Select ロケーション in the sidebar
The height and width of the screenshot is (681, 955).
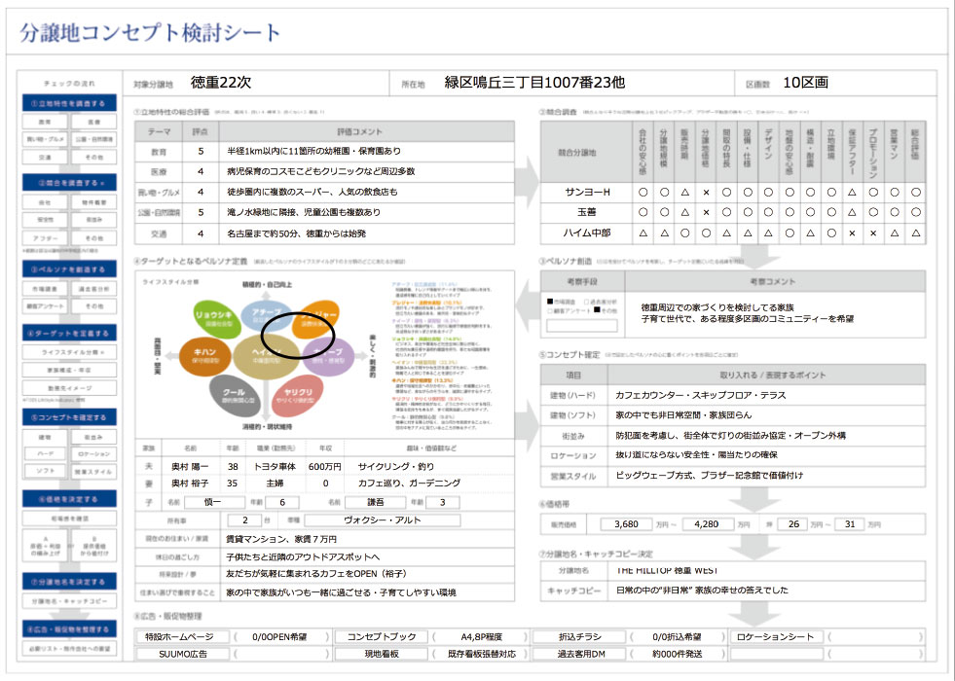point(93,454)
